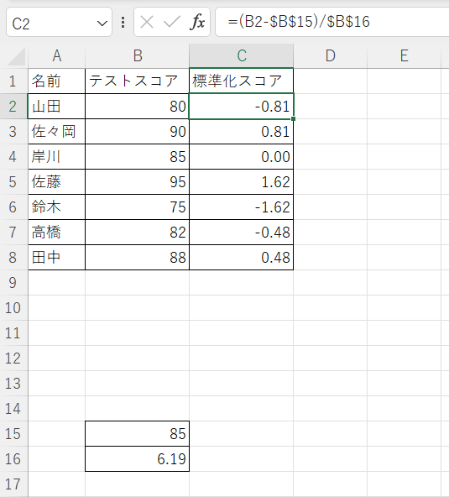
Task: Click the formula bar text field
Action: coord(332,22)
